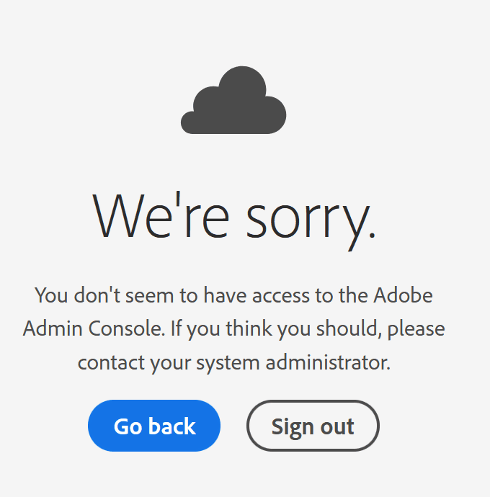Viewport: 490px width, 497px height.
Task: Click the word "Console." in the message
Action: pyautogui.click(x=130, y=329)
